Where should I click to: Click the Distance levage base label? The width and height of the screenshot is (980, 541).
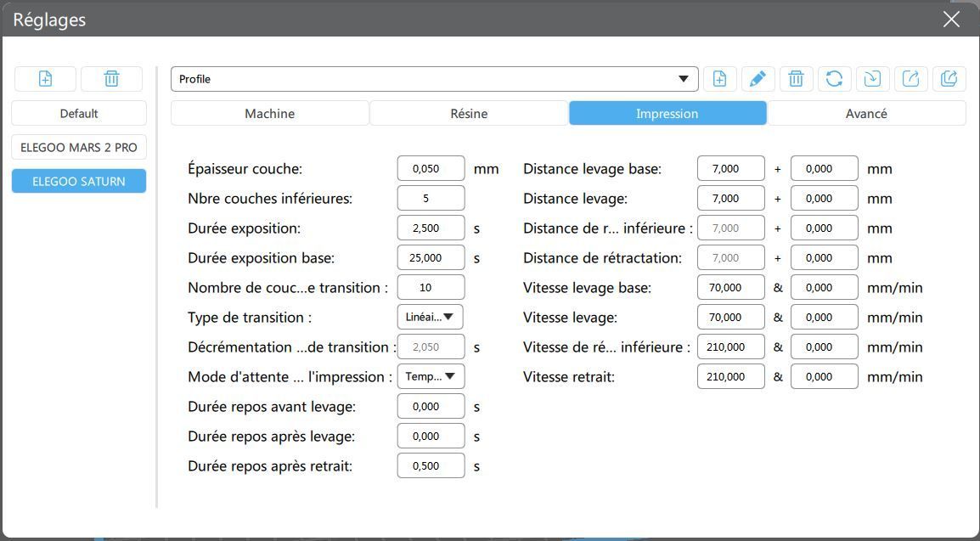[x=592, y=169]
